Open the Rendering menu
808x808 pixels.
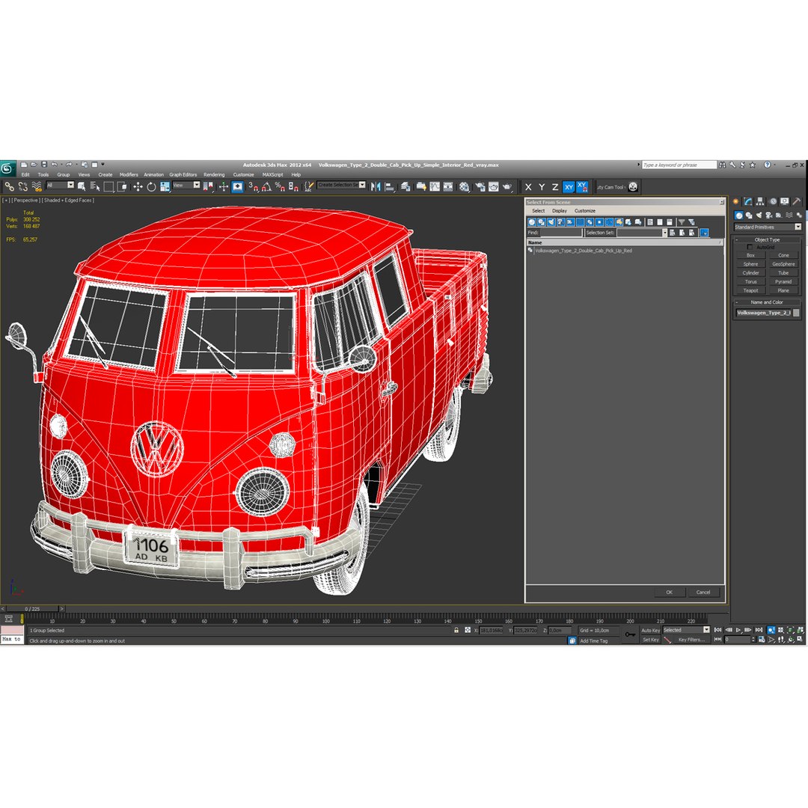(x=214, y=174)
